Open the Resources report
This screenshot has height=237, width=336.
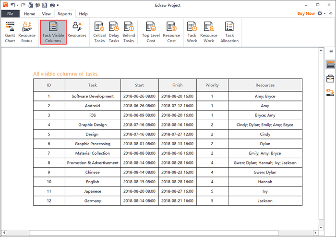click(77, 30)
